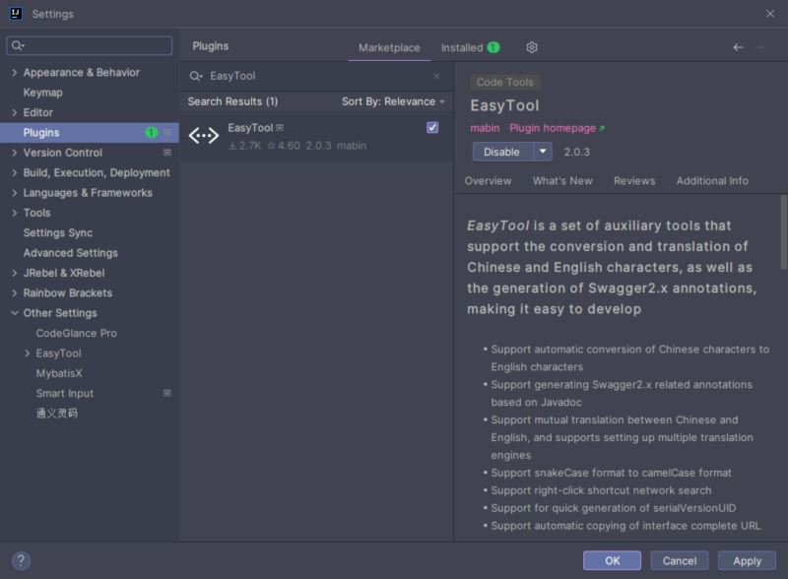The width and height of the screenshot is (788, 579).
Task: Click the Version Control project-level marker icon
Action: pyautogui.click(x=166, y=153)
